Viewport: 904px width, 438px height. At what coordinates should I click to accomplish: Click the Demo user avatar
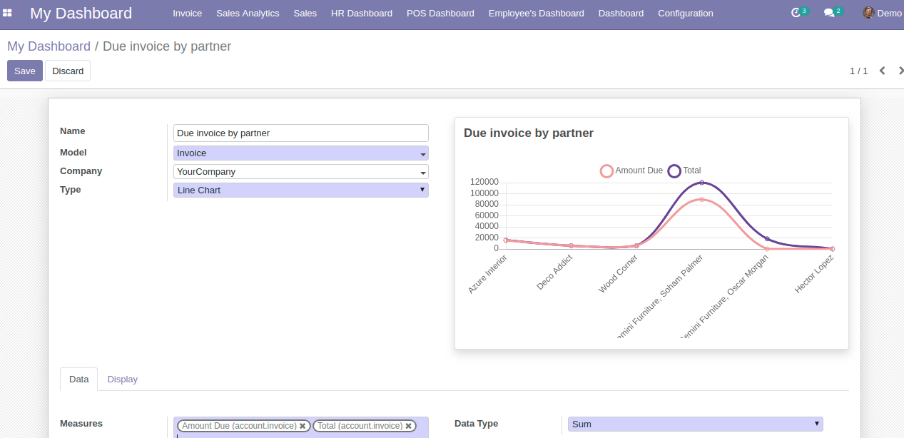[x=868, y=13]
